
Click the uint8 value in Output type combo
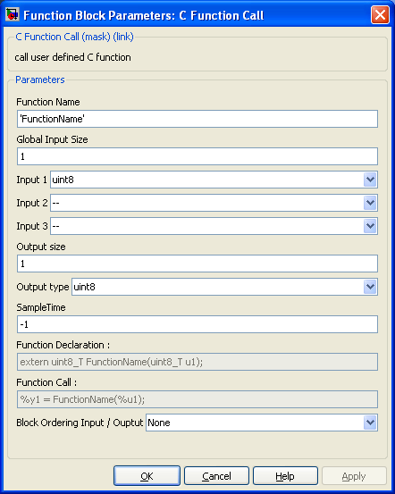click(x=85, y=287)
